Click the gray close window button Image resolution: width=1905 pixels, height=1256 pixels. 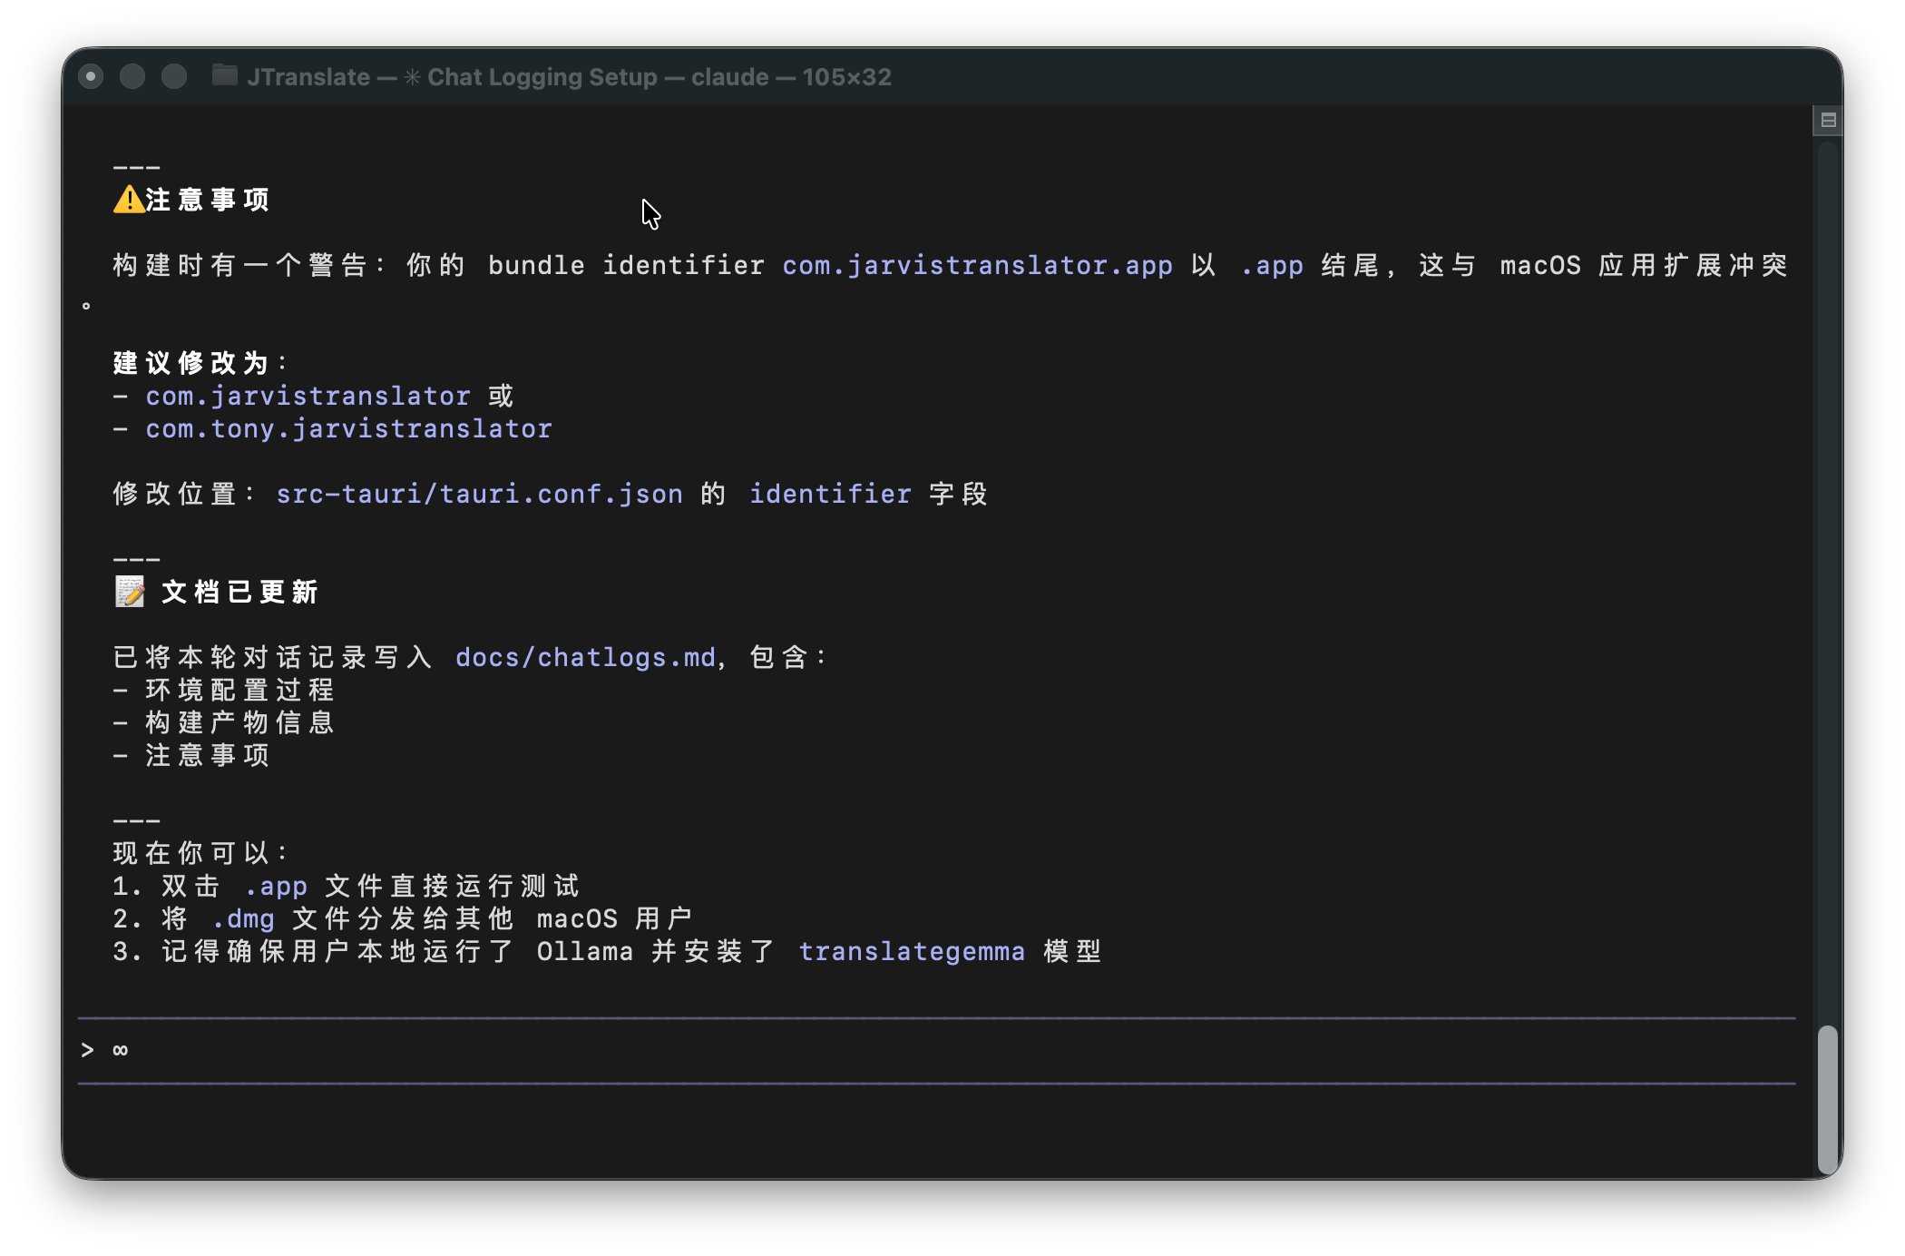coord(91,76)
